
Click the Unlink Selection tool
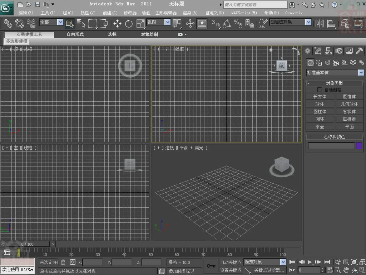pyautogui.click(x=19, y=23)
